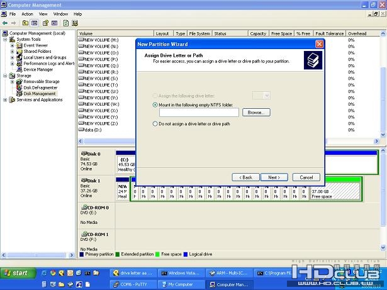Image resolution: width=387 pixels, height=290 pixels.
Task: Click the data (D:) drive icon
Action: pyautogui.click(x=81, y=130)
